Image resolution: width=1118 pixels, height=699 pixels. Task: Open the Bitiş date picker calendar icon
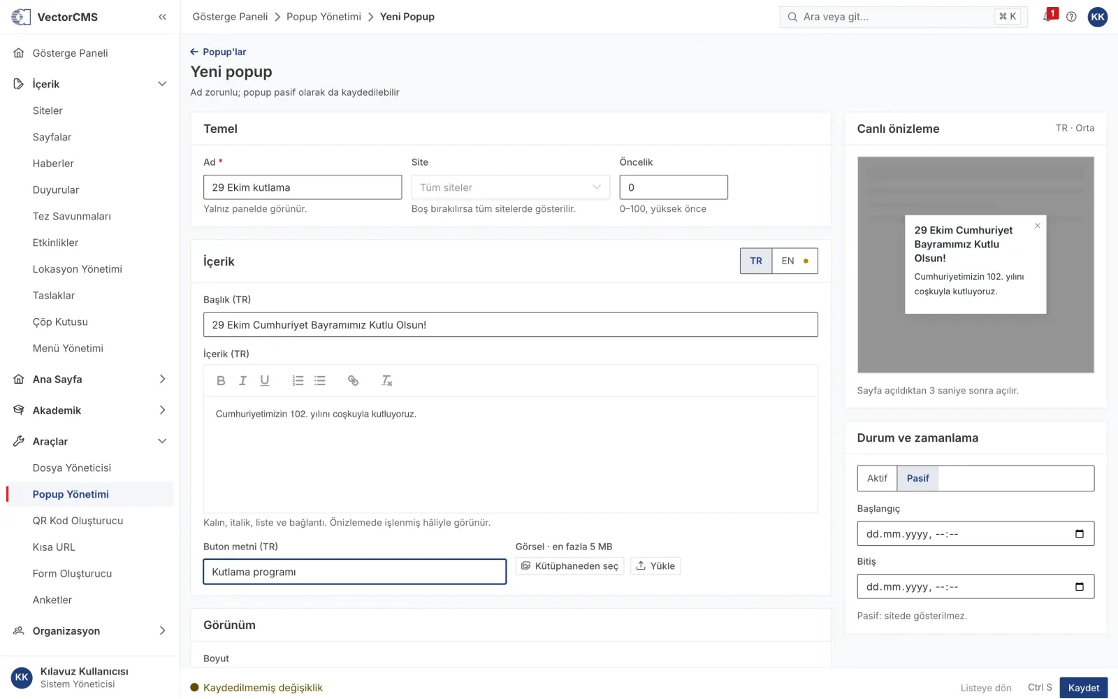coord(1080,586)
